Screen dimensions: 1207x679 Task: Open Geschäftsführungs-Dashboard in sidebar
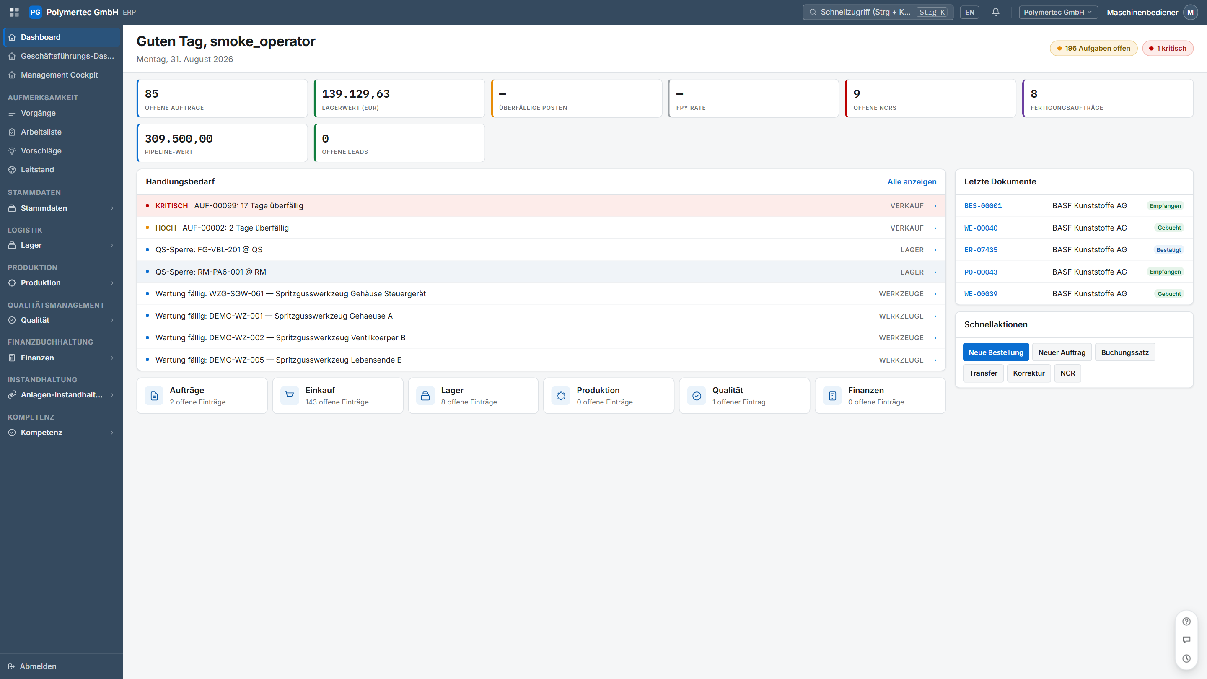point(61,56)
